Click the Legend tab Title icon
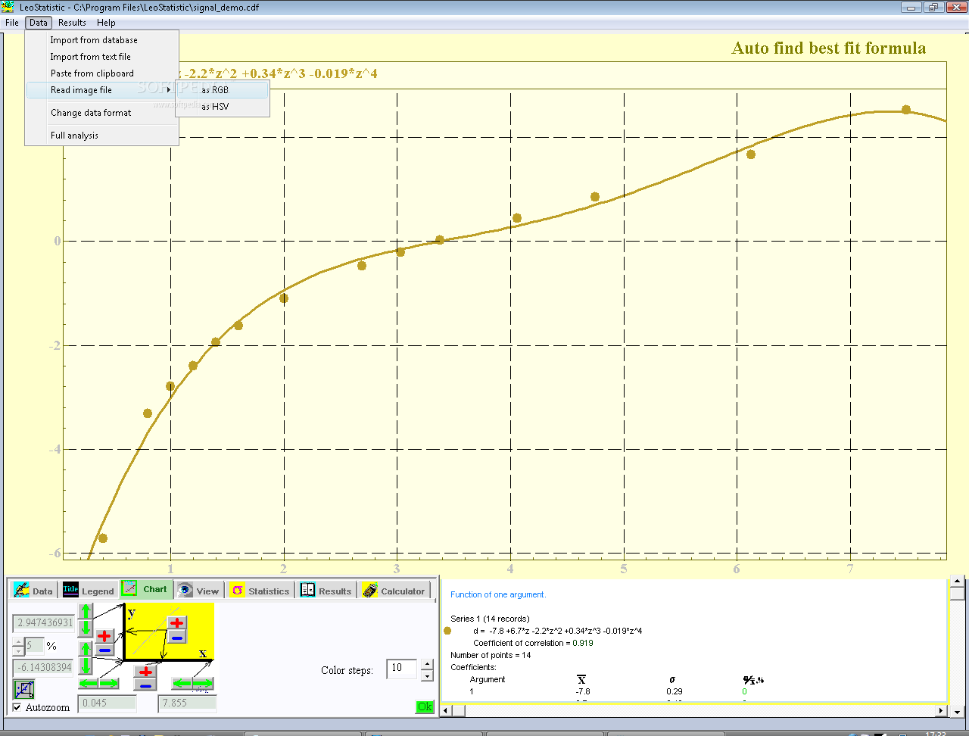969x736 pixels. pyautogui.click(x=70, y=590)
